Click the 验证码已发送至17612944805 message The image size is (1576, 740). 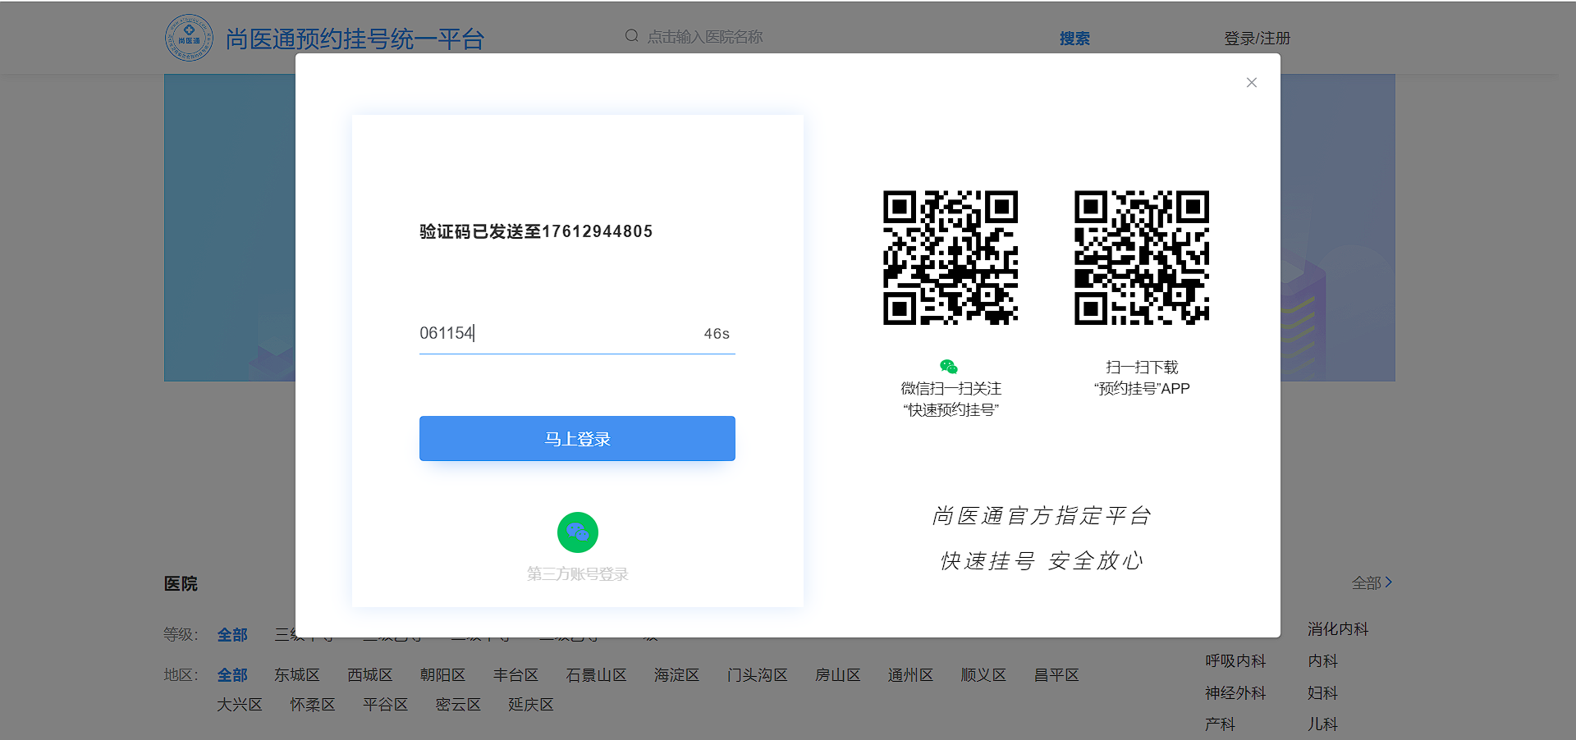(x=536, y=231)
